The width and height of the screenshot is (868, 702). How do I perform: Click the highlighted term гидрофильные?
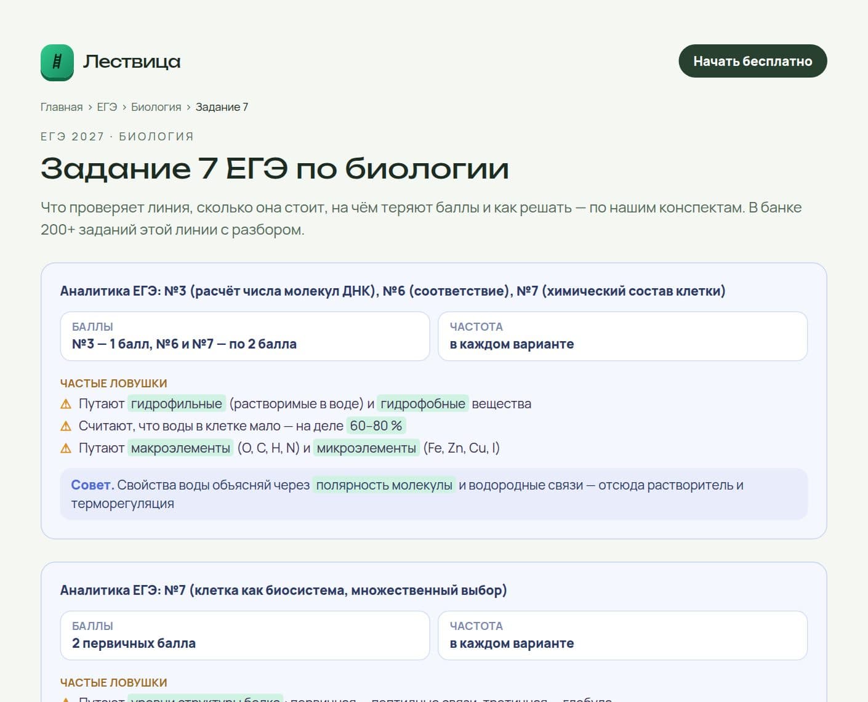(x=177, y=404)
